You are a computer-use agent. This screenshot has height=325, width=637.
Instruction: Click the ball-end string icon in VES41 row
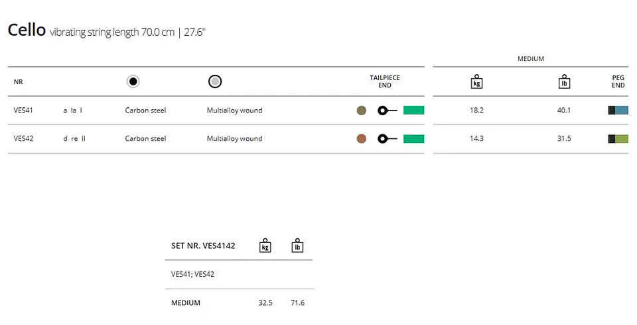(x=387, y=111)
